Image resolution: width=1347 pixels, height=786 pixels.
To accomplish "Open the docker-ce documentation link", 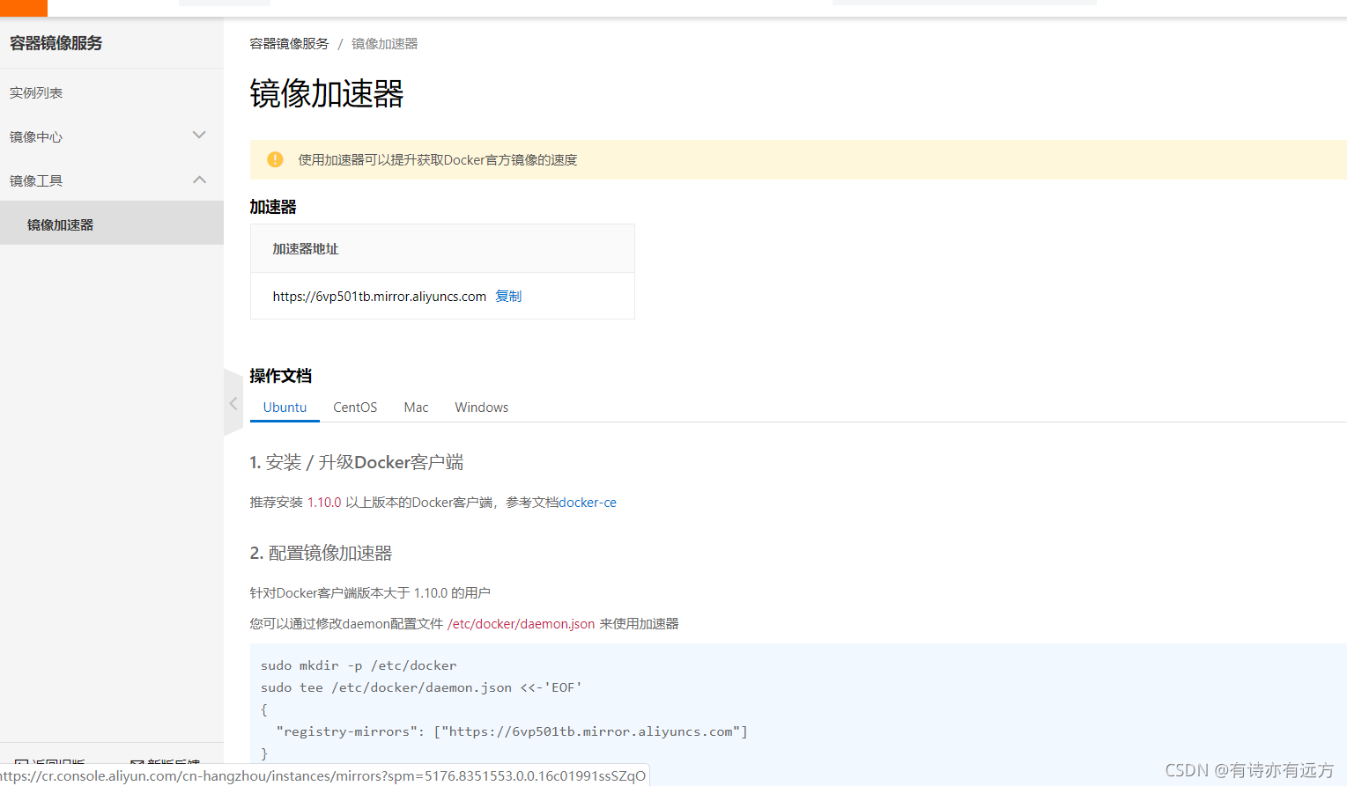I will (588, 502).
